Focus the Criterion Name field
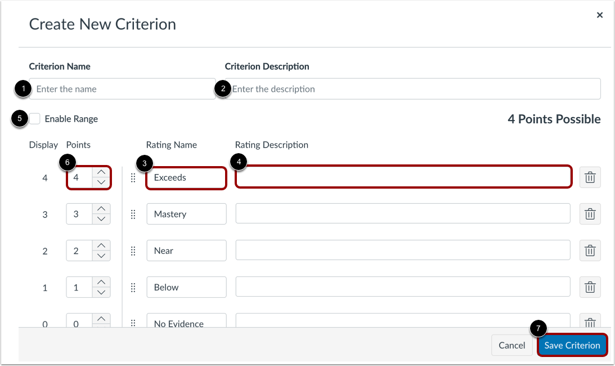This screenshot has width=615, height=366. (x=124, y=89)
